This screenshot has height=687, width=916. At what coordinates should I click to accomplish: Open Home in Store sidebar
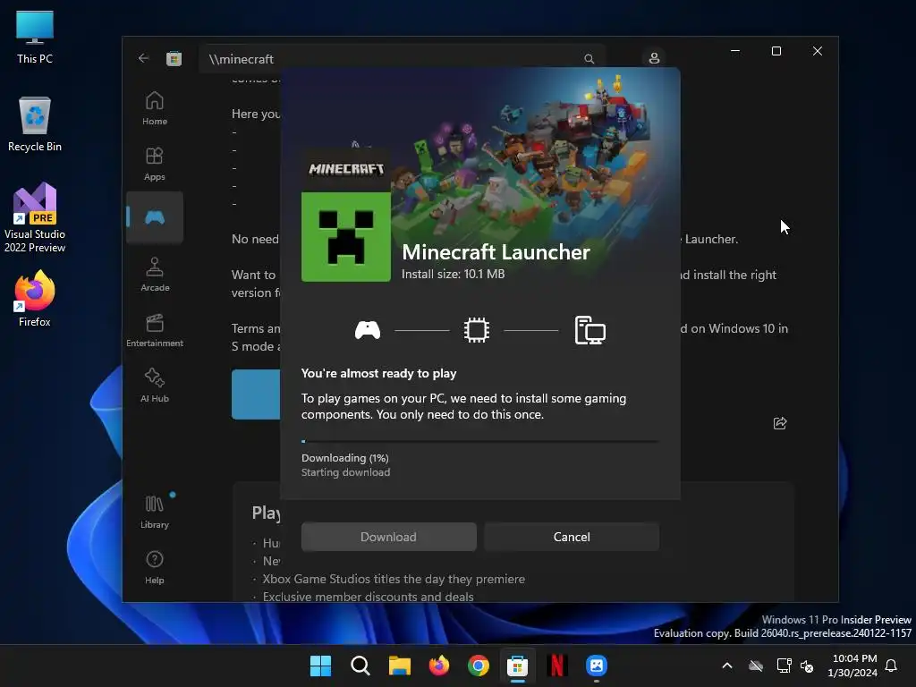155,108
